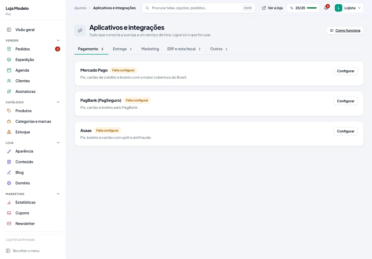This screenshot has height=259, width=372.
Task: Click Recolher o menu at sidebar bottom
Action: click(23, 251)
